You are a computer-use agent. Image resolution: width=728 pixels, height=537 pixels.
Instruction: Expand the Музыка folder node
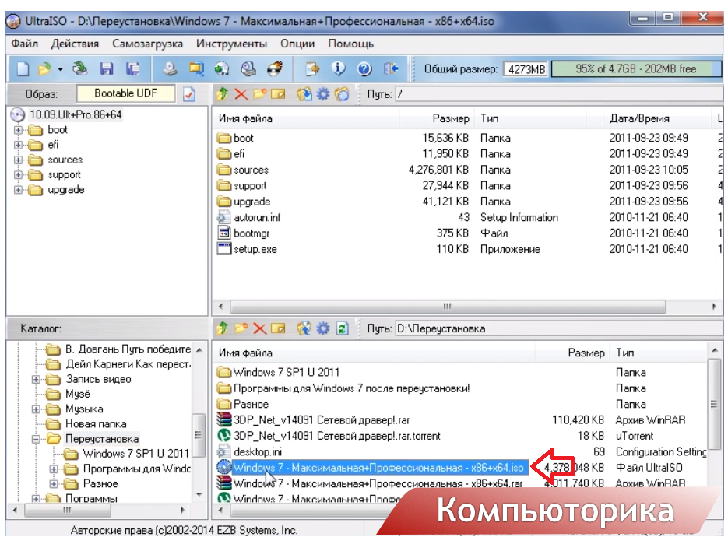[x=36, y=409]
